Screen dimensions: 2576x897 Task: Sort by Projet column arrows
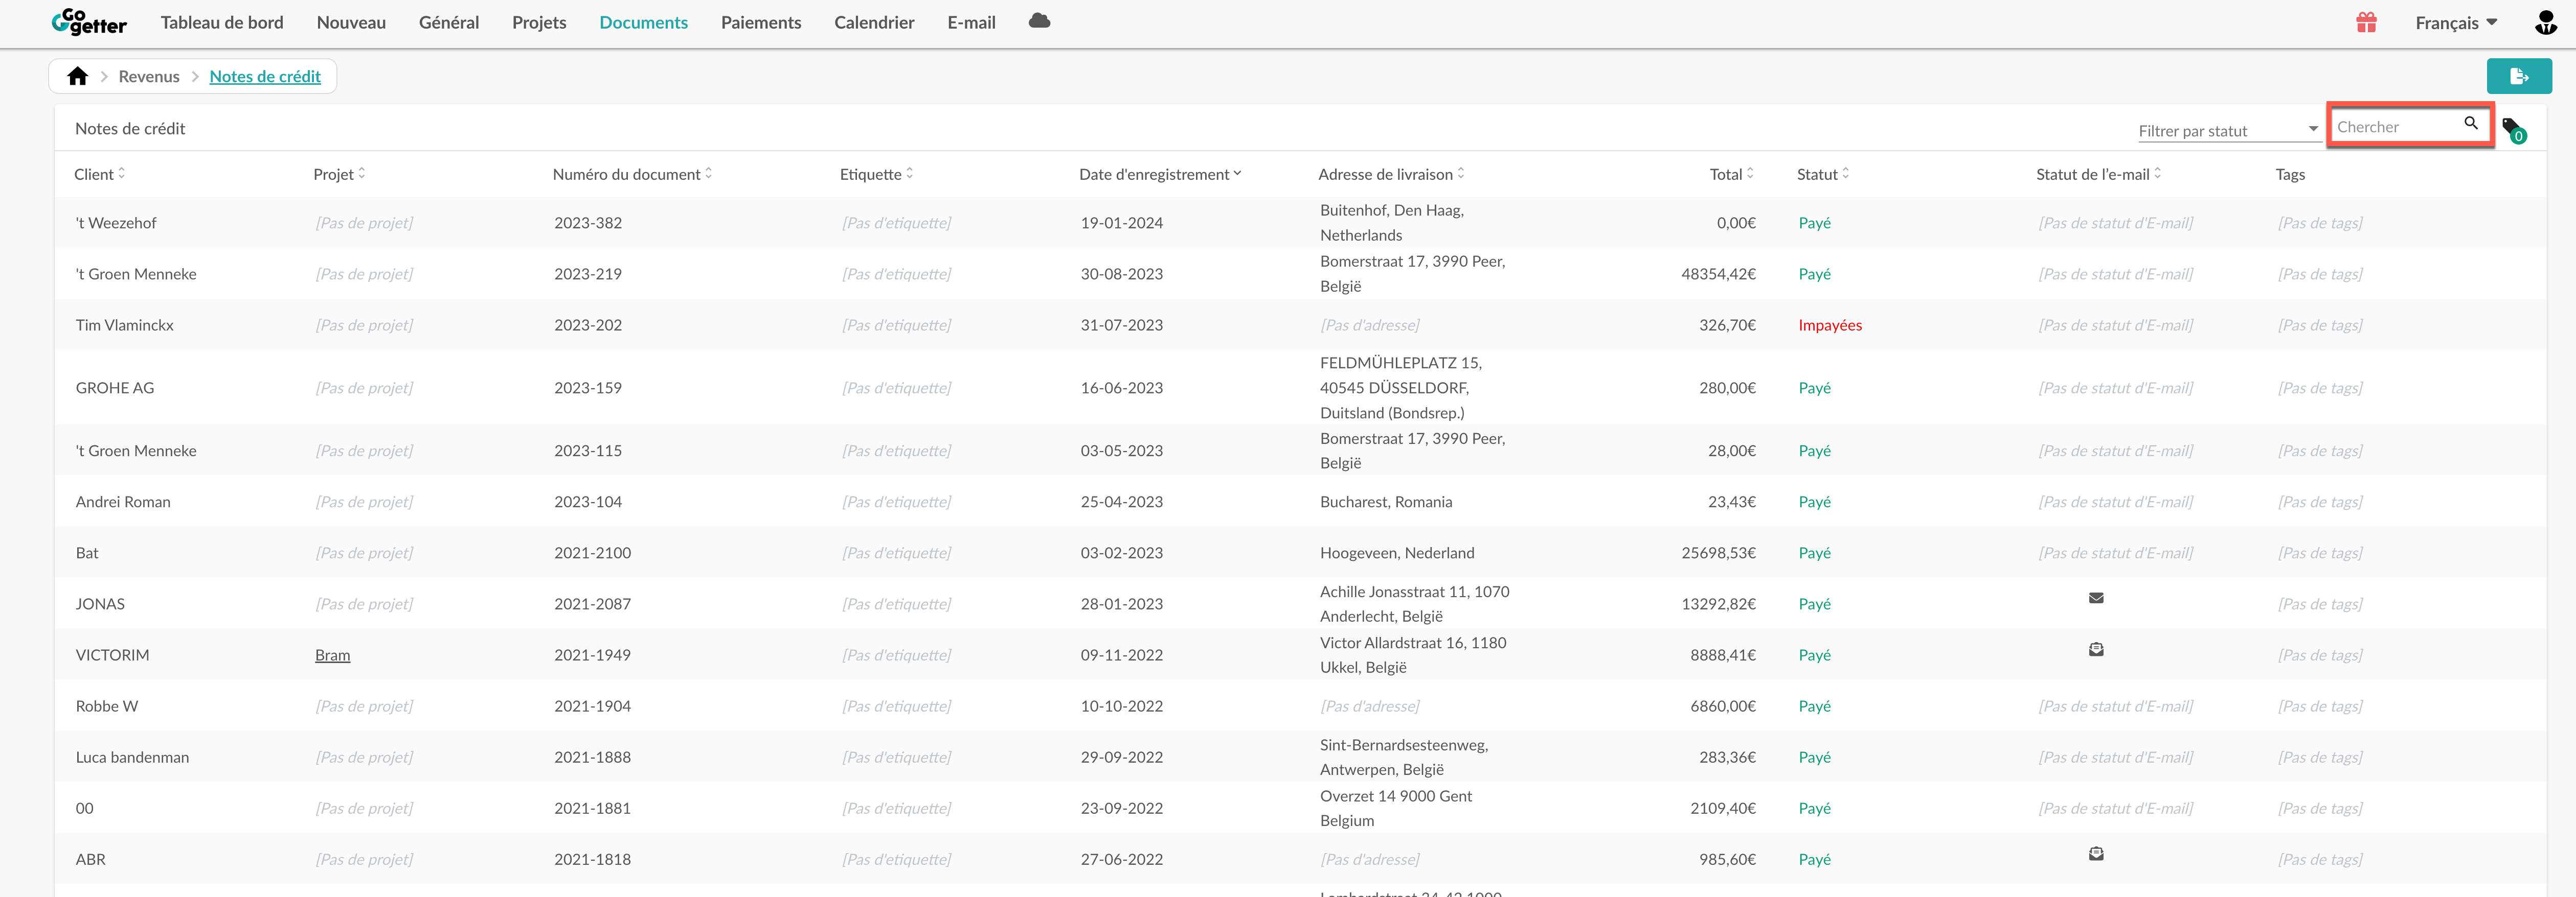[362, 174]
